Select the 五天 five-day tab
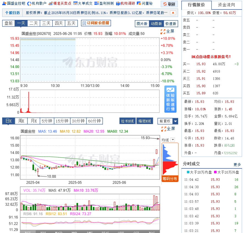The height and width of the screenshot is (233, 244). [x=71, y=23]
